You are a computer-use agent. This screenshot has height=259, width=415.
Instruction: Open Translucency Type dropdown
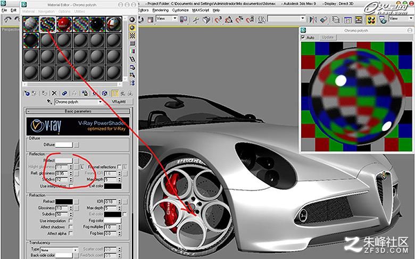coord(75,250)
